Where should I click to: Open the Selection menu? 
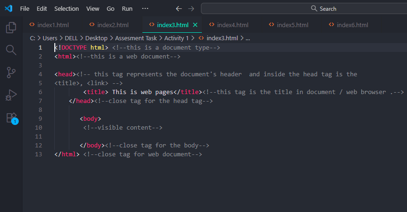pyautogui.click(x=67, y=8)
